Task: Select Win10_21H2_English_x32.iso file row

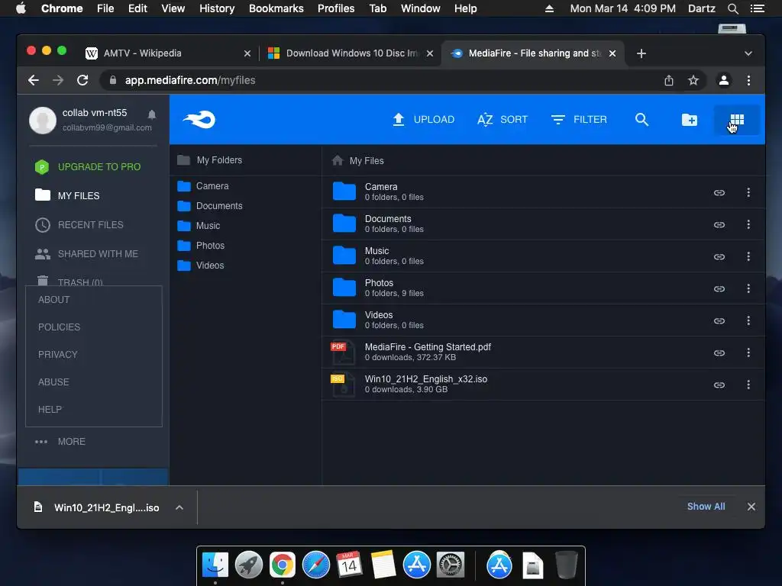Action: pos(543,385)
